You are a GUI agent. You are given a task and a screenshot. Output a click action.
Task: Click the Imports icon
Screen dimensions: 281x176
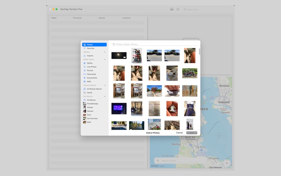[85, 56]
